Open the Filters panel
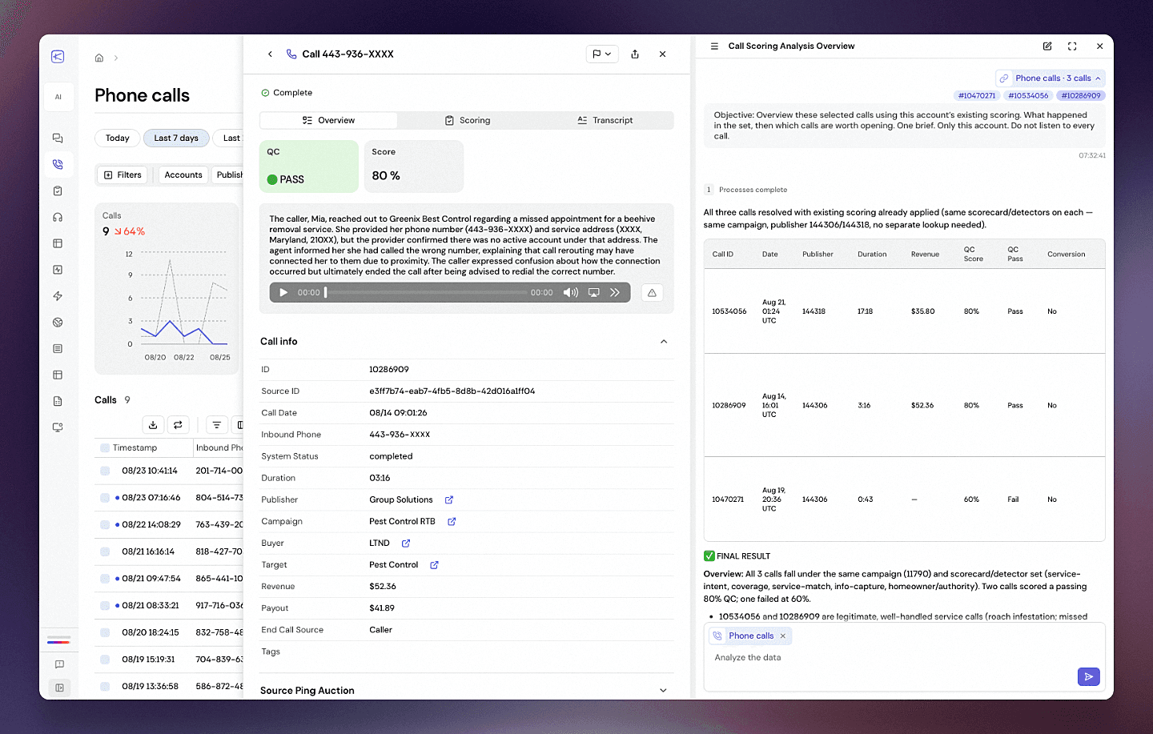 point(123,175)
